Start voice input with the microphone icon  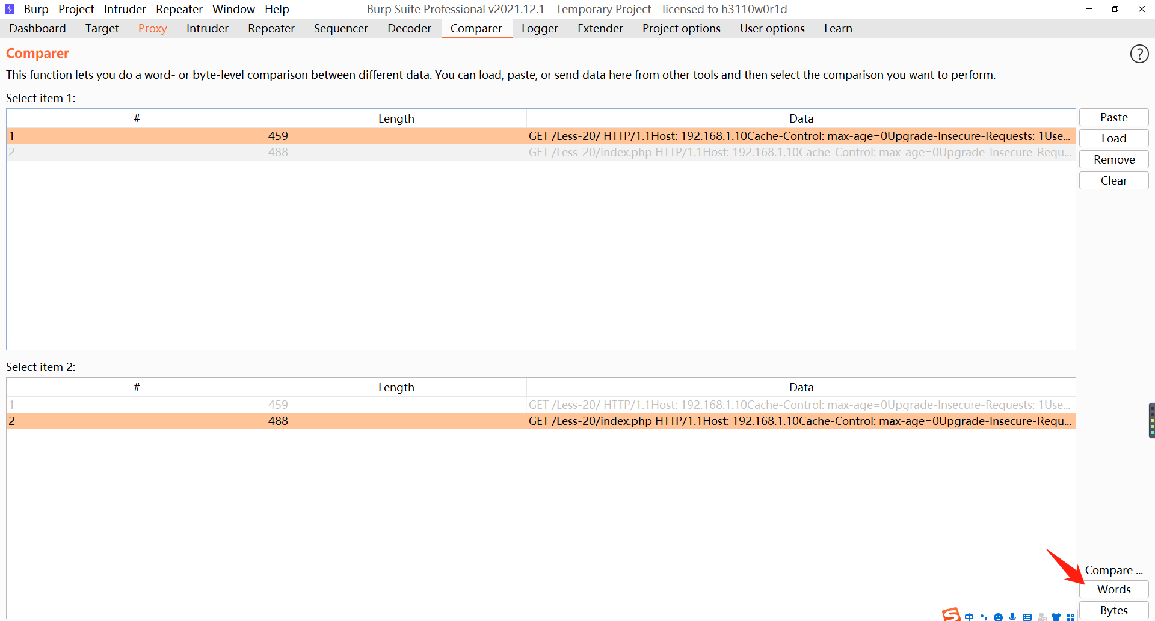coord(1012,616)
